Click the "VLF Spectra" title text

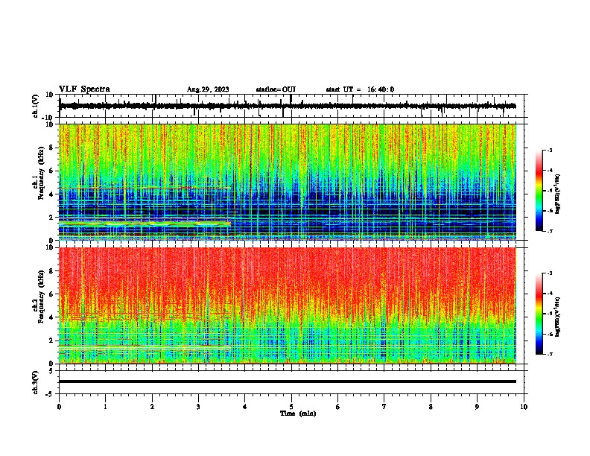pos(84,89)
